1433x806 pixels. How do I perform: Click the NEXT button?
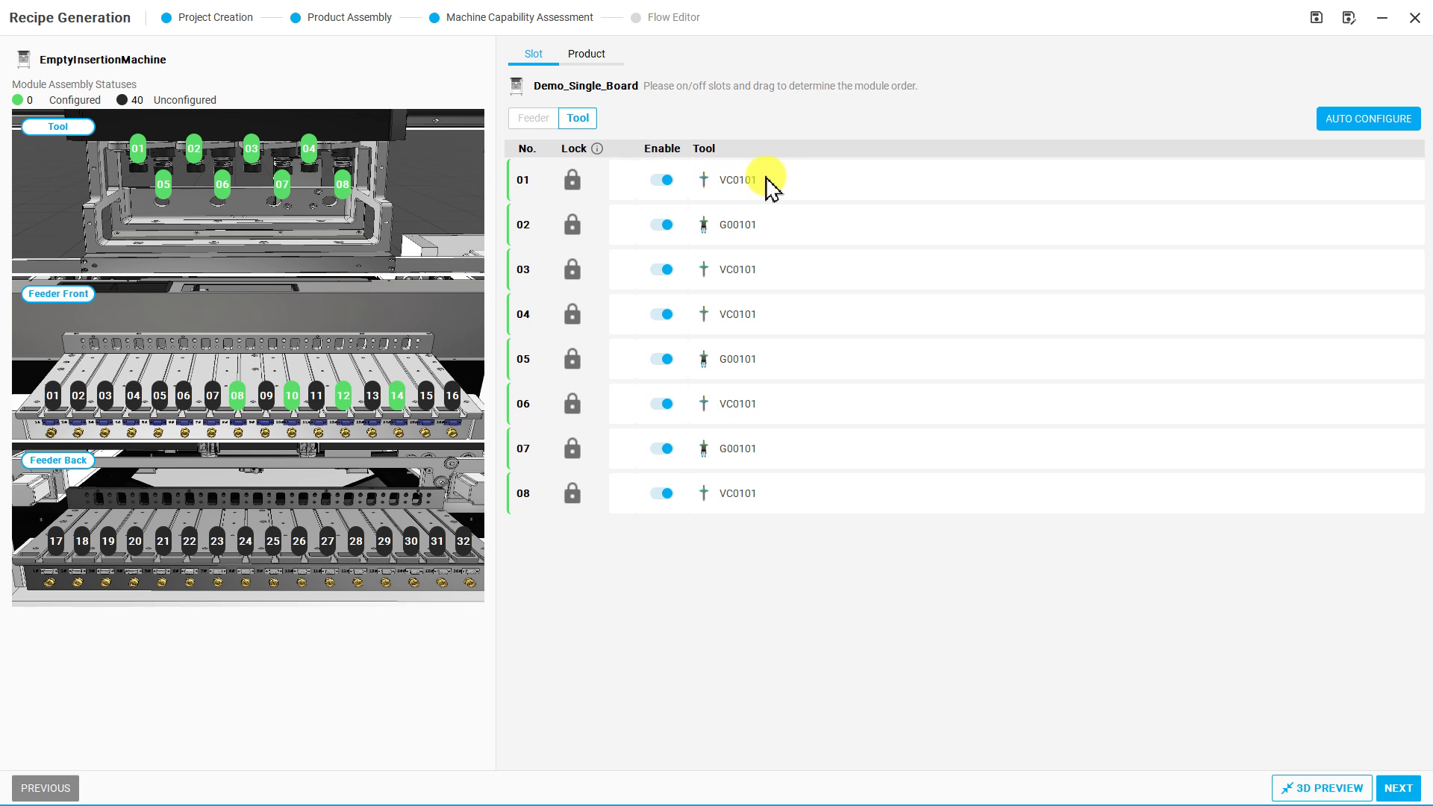pos(1398,788)
